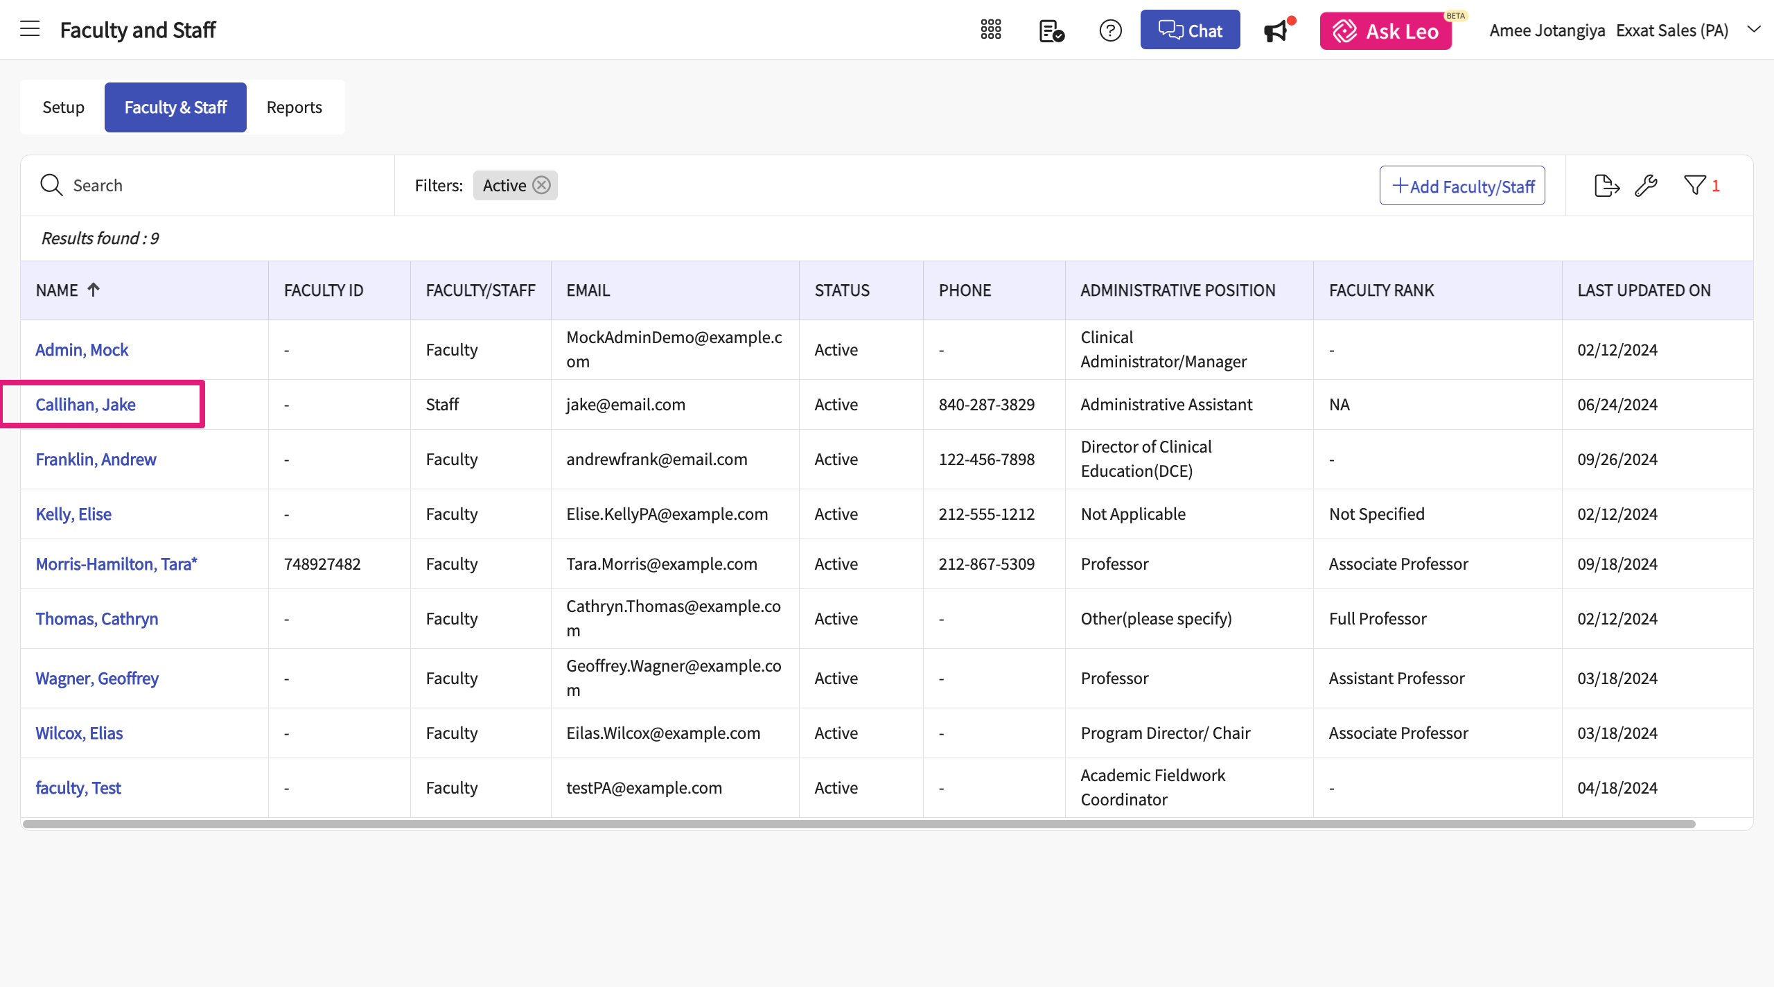Open Callihan, Jake profile link
1774x987 pixels.
tap(85, 405)
